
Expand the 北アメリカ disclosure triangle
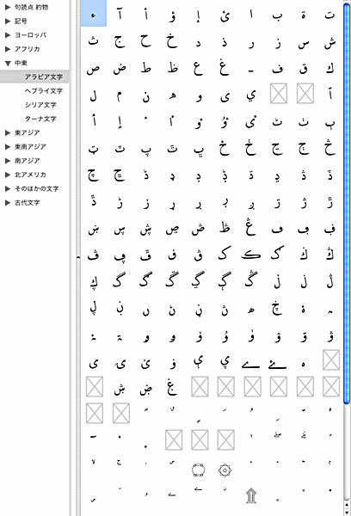tap(8, 175)
